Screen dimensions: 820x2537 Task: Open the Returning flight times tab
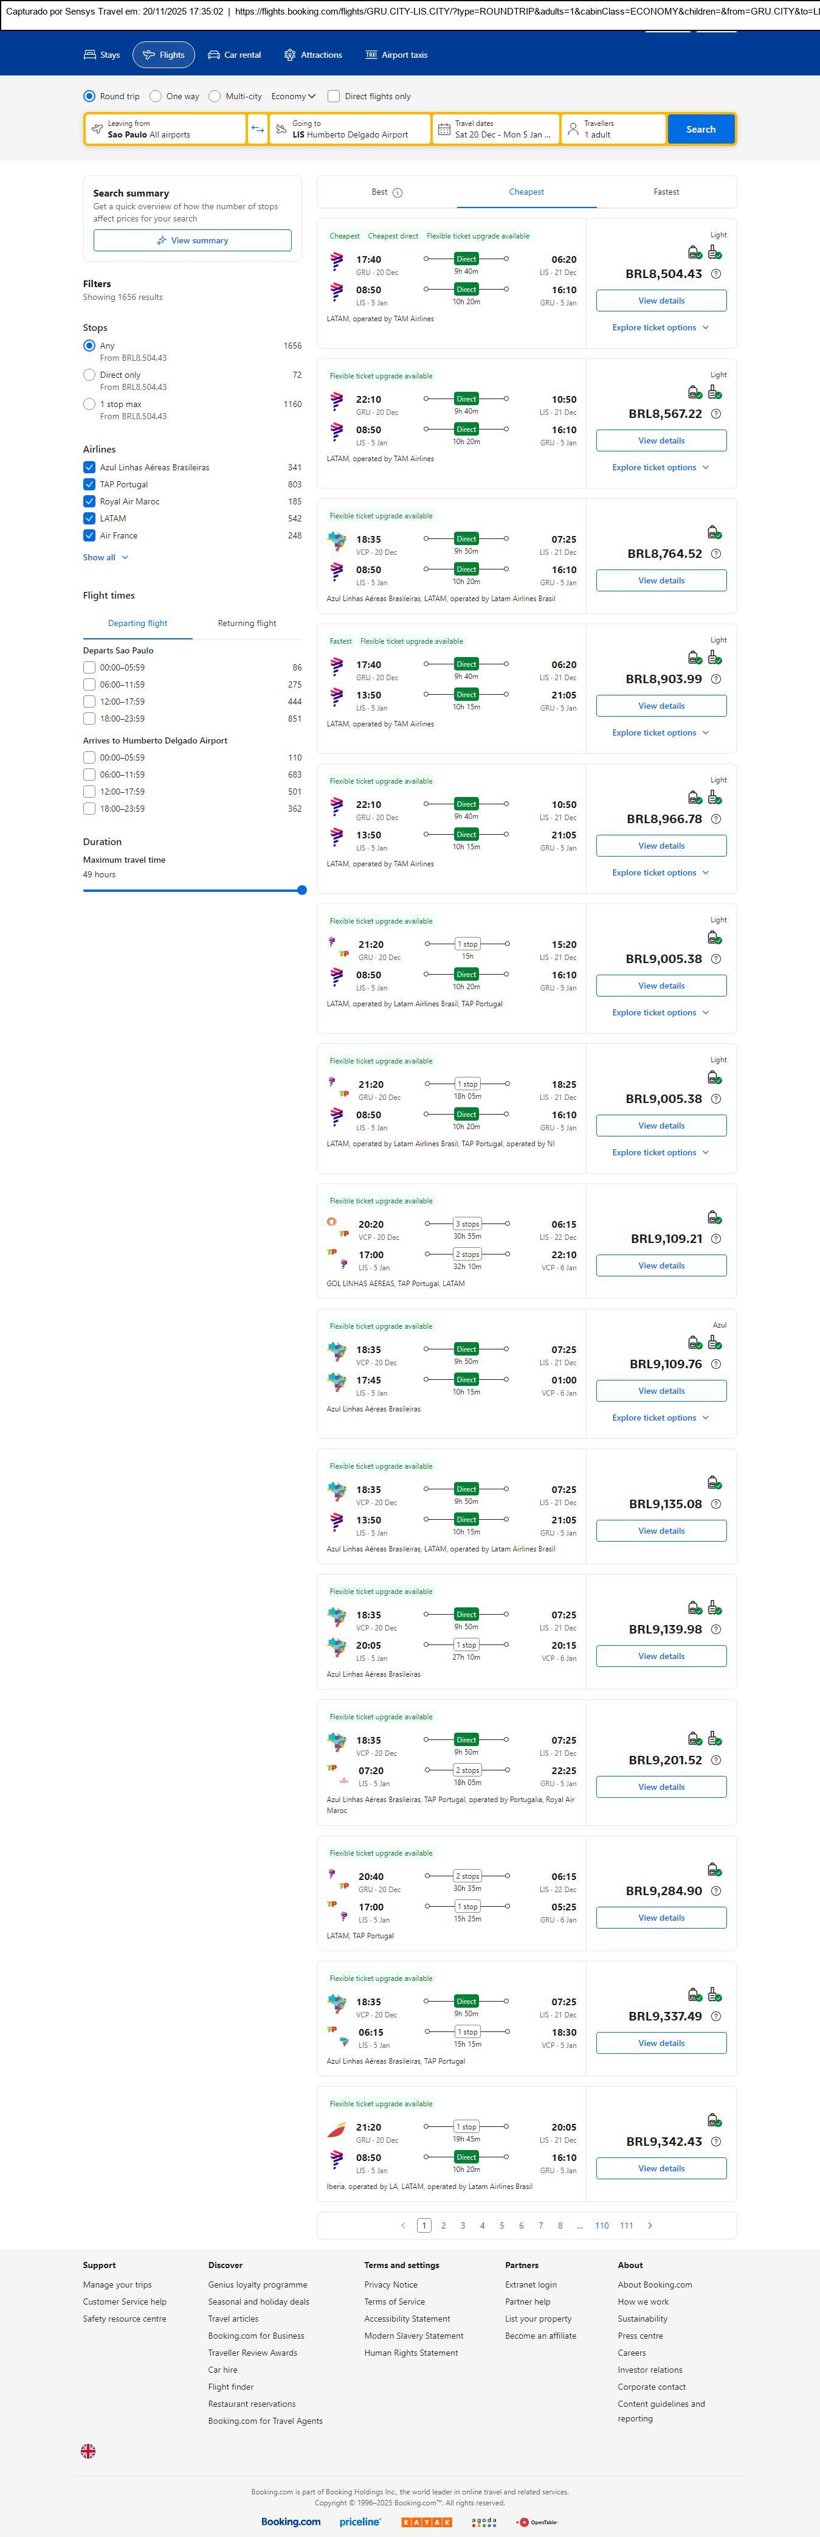[246, 624]
